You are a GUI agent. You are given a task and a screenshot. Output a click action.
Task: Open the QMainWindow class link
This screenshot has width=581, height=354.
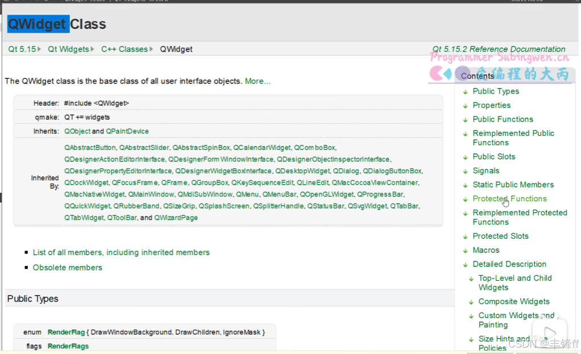click(151, 194)
